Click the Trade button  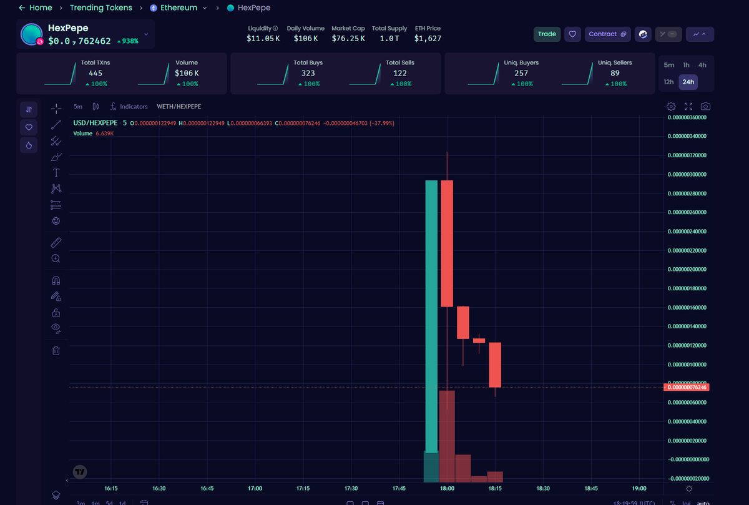tap(547, 34)
